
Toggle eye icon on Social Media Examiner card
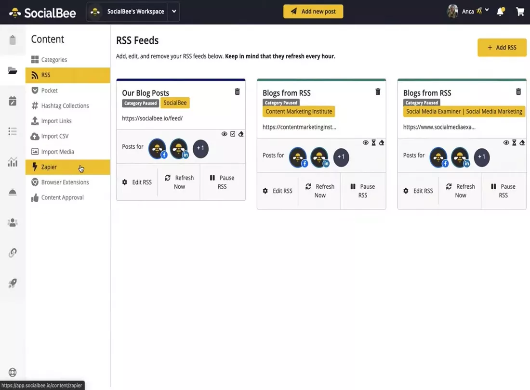[506, 143]
